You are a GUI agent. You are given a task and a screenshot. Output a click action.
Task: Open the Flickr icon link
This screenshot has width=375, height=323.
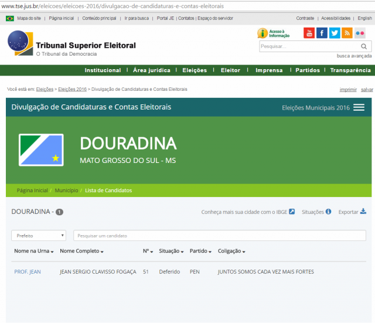tap(360, 33)
